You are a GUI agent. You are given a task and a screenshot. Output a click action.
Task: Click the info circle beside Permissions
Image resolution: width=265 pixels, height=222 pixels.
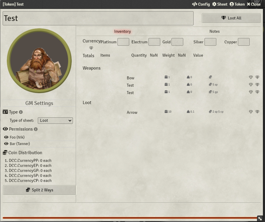tap(35, 129)
